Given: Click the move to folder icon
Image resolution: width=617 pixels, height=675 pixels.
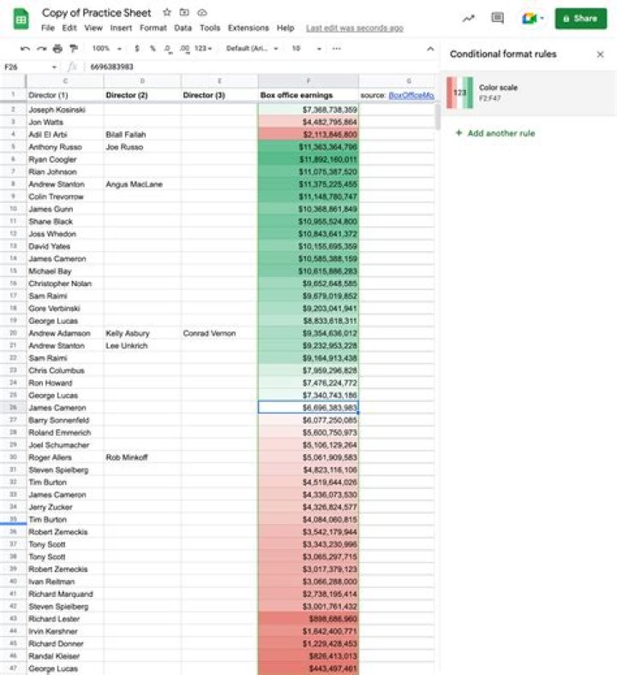Looking at the screenshot, I should 184,13.
